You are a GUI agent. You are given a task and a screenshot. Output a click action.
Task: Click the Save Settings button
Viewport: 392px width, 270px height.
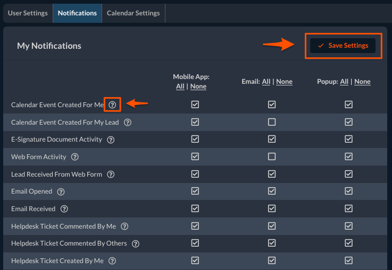coord(343,46)
